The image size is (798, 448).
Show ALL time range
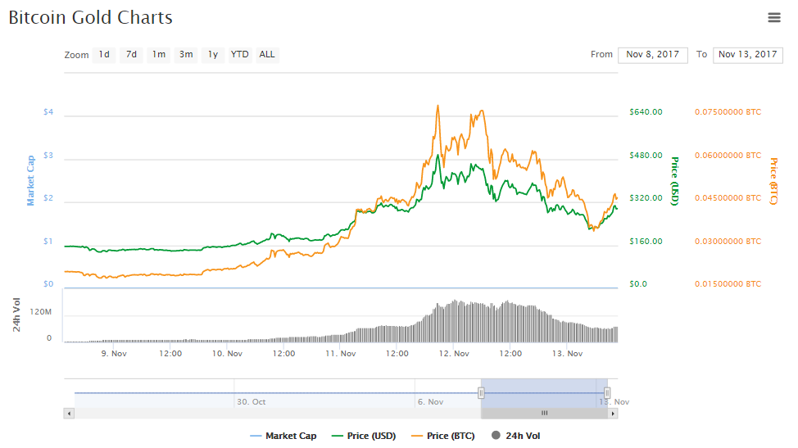pyautogui.click(x=267, y=54)
